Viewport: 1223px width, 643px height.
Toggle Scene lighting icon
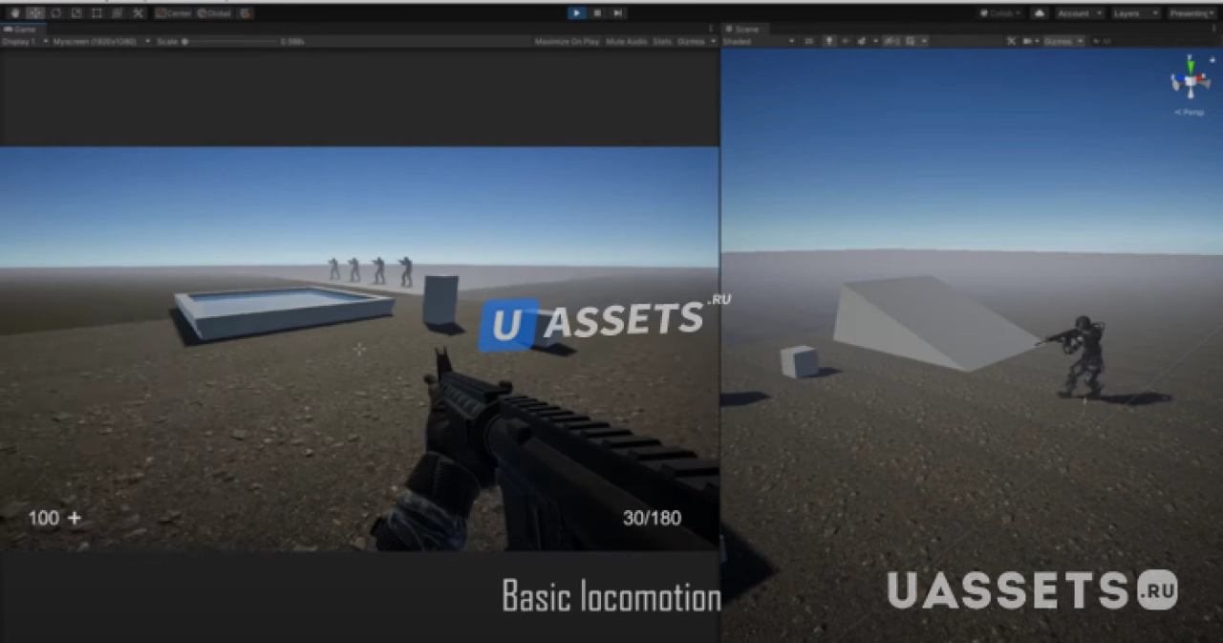pyautogui.click(x=829, y=42)
